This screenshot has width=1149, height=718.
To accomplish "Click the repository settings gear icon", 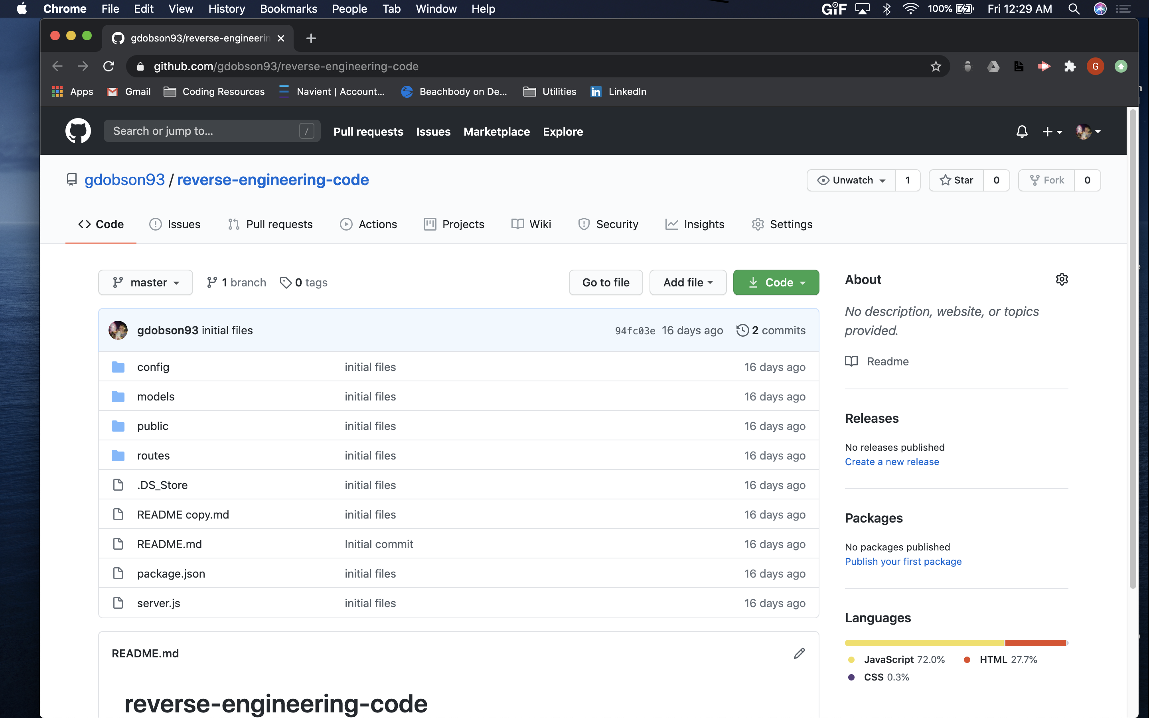I will pos(1061,279).
